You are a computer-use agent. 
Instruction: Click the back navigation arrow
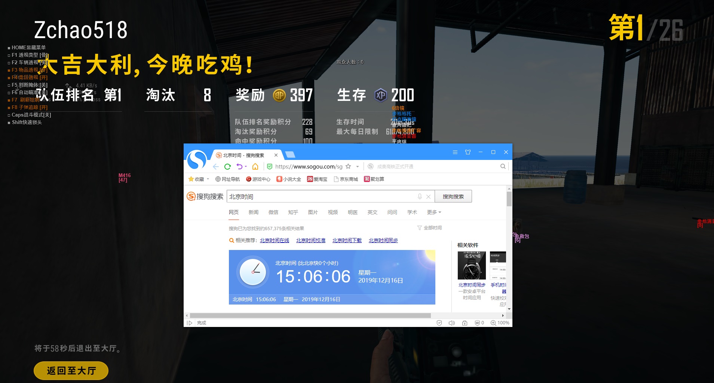(216, 167)
